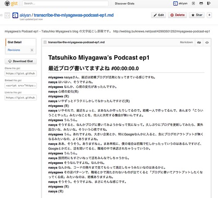Viewport: 218px width, 198px height.
Task: Open owner akiyan link in gist title
Action: point(25,15)
